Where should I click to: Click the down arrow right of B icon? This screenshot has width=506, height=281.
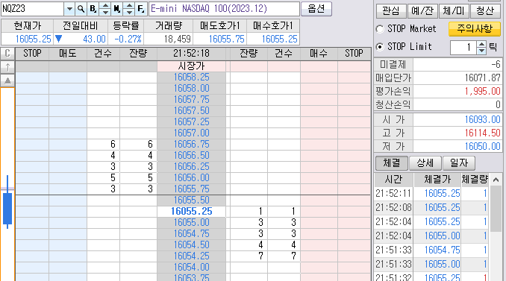[105, 12]
